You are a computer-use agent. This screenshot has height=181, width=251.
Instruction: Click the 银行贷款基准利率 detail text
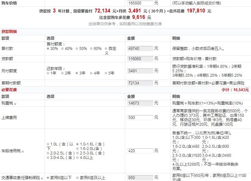pos(207,71)
